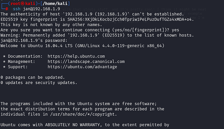Click the 0 packages can be updated line
Image resolution: width=224 pixels, height=129 pixels.
(33, 77)
